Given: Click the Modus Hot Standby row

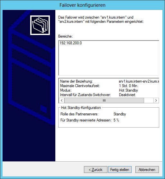Looking at the screenshot, I should click(x=109, y=90).
